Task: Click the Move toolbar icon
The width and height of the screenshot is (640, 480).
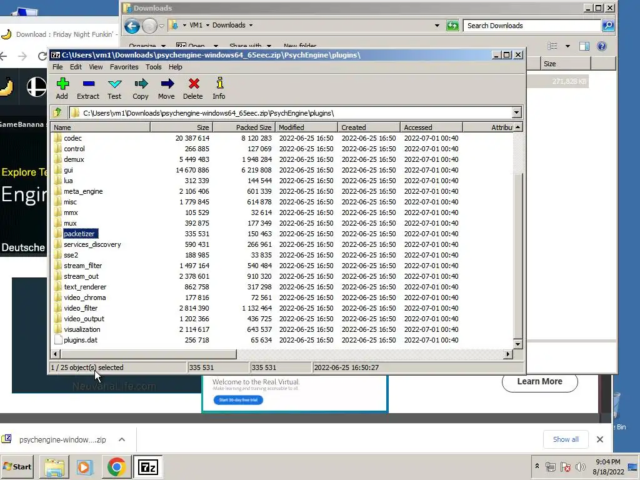Action: click(166, 88)
